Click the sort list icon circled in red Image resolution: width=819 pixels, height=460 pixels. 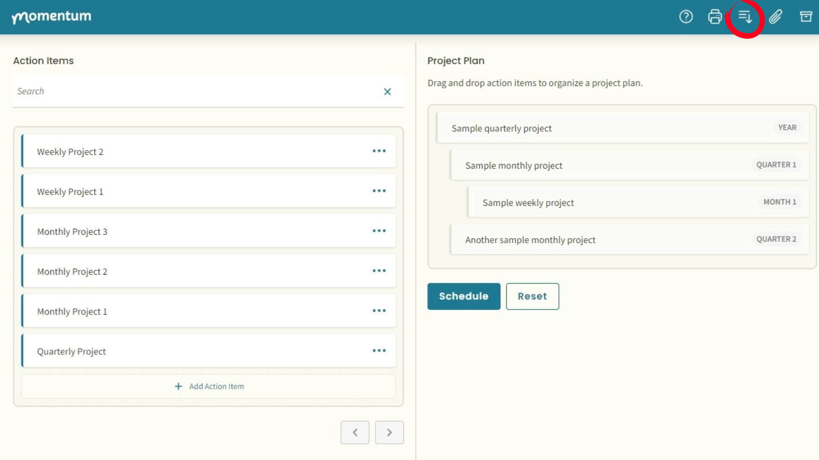tap(745, 17)
